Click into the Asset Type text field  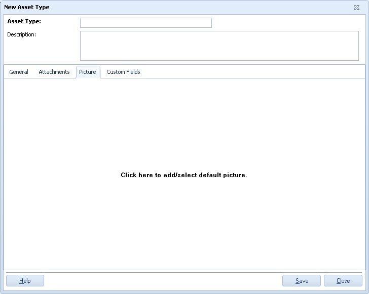tap(145, 23)
